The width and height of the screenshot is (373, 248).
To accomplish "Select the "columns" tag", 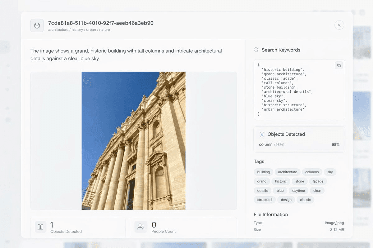I will click(312, 172).
